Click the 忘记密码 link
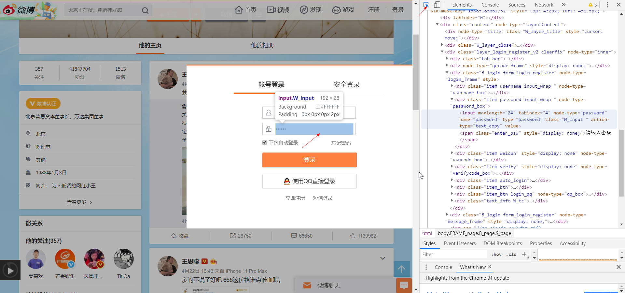 341,143
